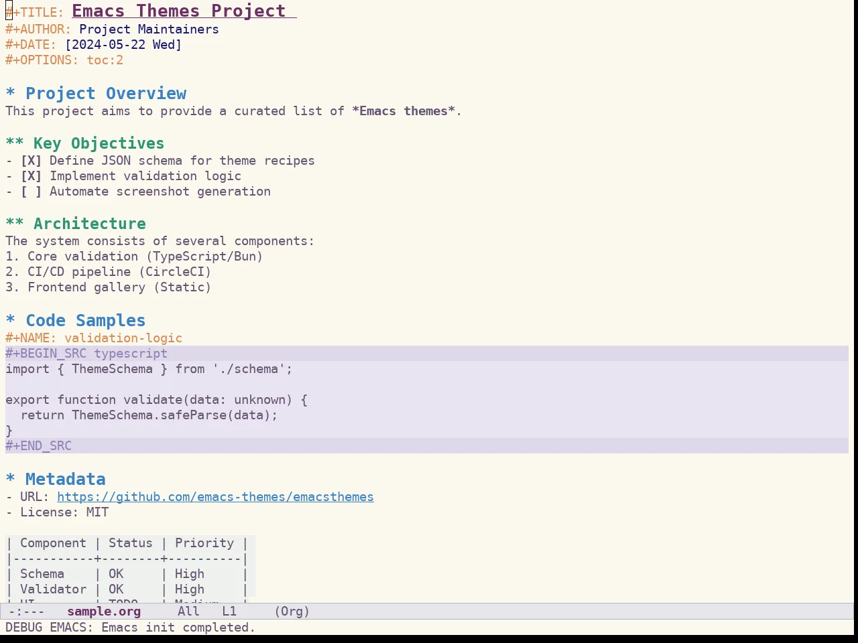This screenshot has width=858, height=643.
Task: Check the 'Automate screenshot generation' box
Action: (31, 192)
